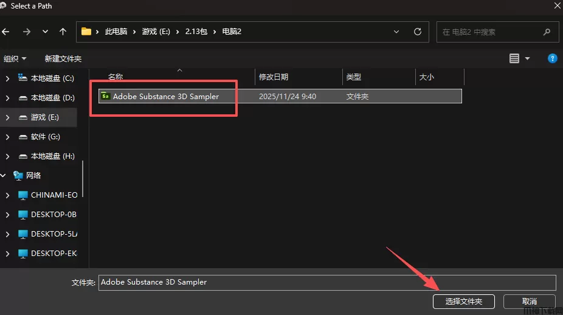The image size is (563, 315).
Task: Select 电脑2 in the address path
Action: tap(232, 32)
